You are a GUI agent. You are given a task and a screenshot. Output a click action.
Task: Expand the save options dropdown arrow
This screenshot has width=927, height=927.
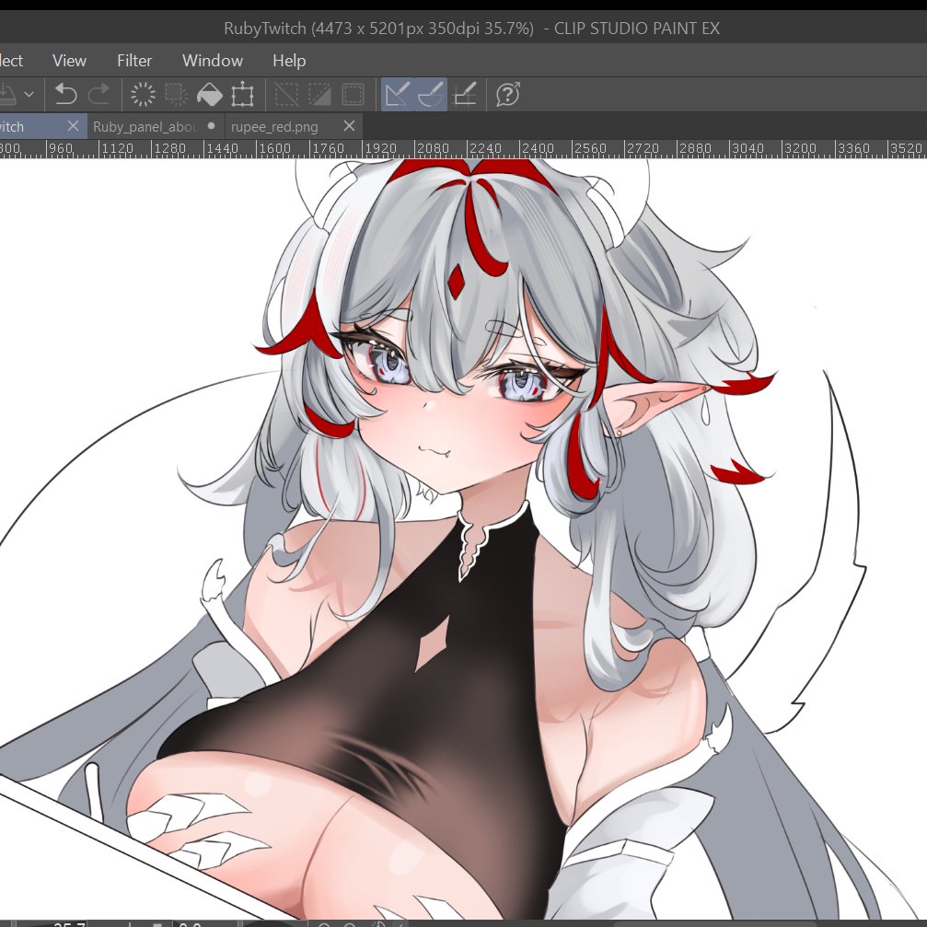(29, 94)
